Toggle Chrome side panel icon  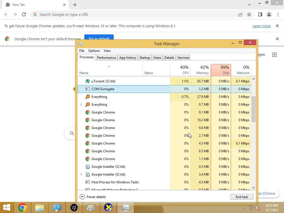260,14
